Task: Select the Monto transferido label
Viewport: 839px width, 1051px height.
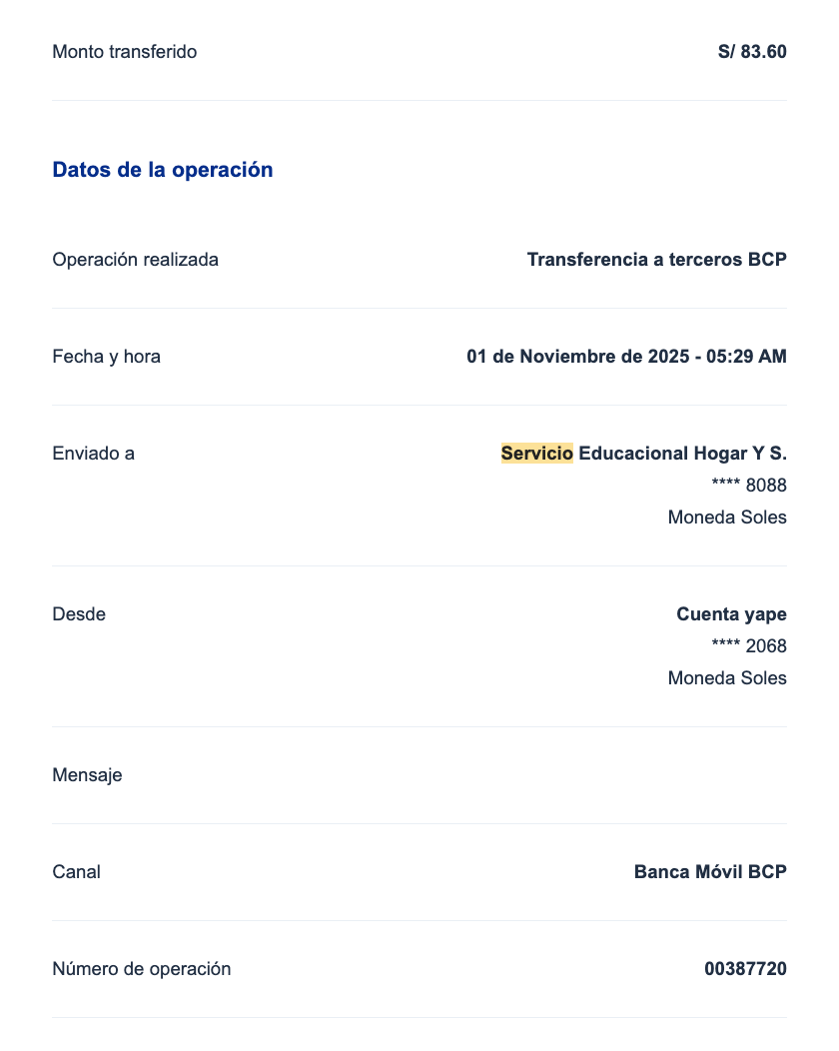Action: 125,52
